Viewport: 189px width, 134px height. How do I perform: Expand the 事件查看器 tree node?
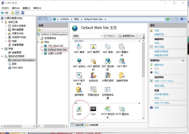pos(6,30)
